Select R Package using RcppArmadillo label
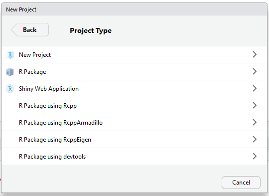269x196 pixels. tap(61, 123)
